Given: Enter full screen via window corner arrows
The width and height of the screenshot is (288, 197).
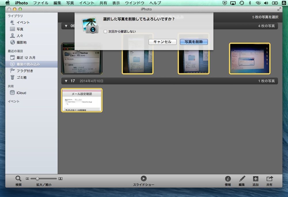Looking at the screenshot, I should coord(279,9).
